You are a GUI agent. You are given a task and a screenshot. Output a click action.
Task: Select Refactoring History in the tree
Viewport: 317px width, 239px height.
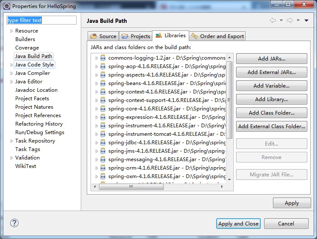tap(39, 124)
